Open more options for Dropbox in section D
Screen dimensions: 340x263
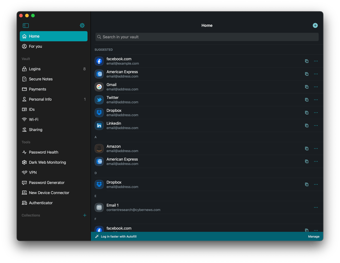point(316,184)
